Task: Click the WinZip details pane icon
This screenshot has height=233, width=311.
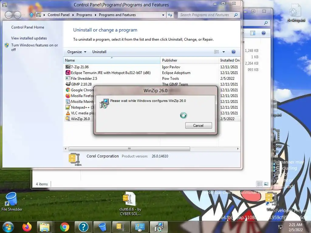Action: click(x=75, y=160)
